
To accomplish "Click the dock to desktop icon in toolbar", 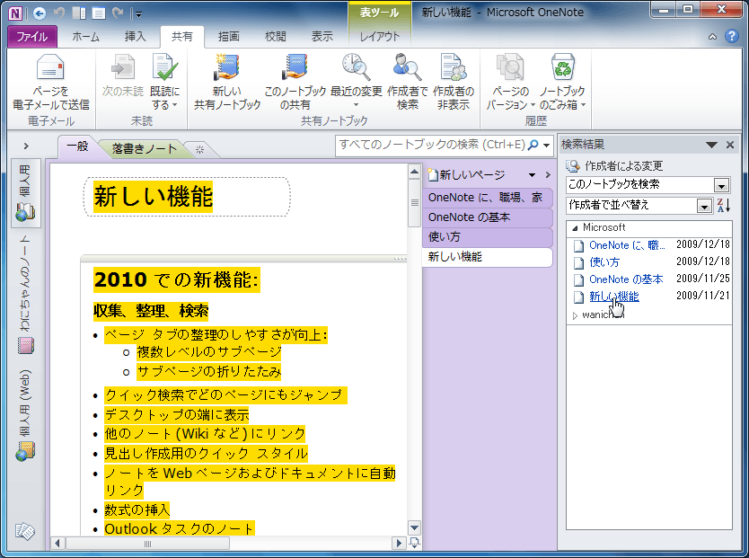I will click(x=79, y=13).
